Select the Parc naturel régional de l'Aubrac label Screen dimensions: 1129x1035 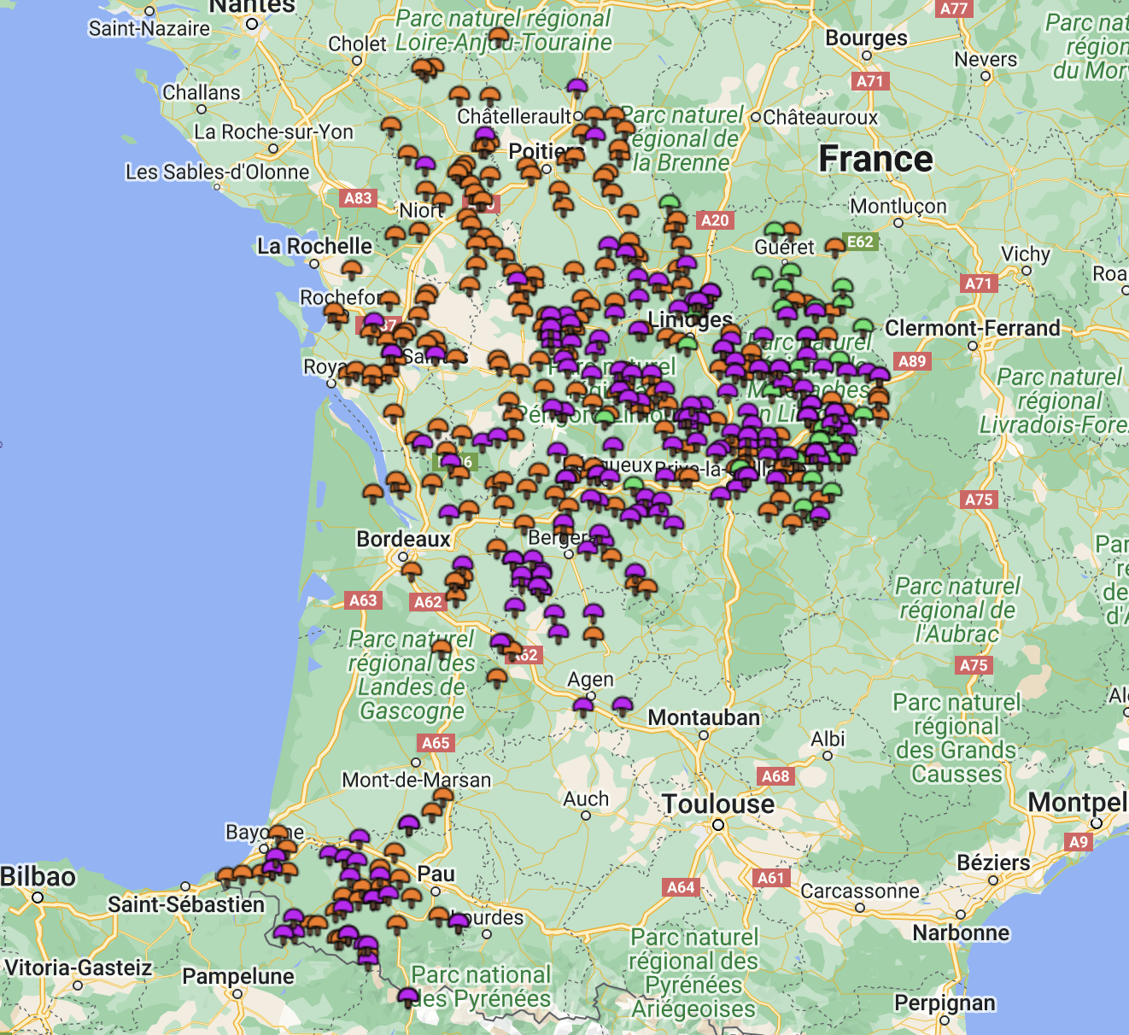point(956,610)
